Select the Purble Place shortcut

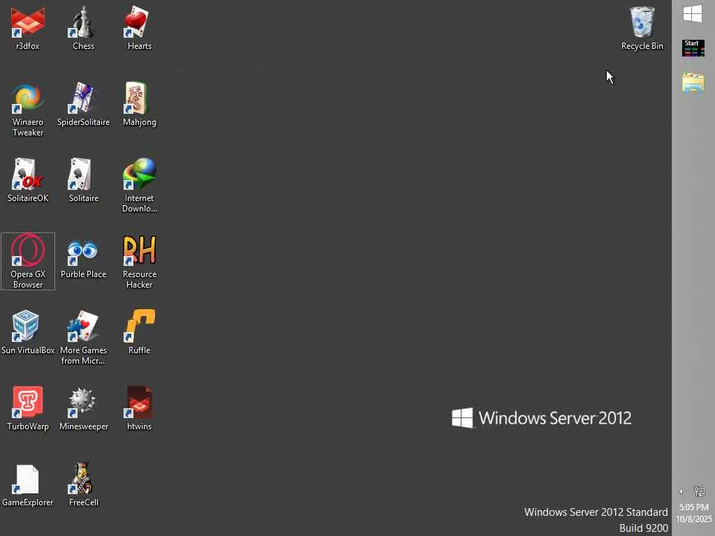point(84,257)
